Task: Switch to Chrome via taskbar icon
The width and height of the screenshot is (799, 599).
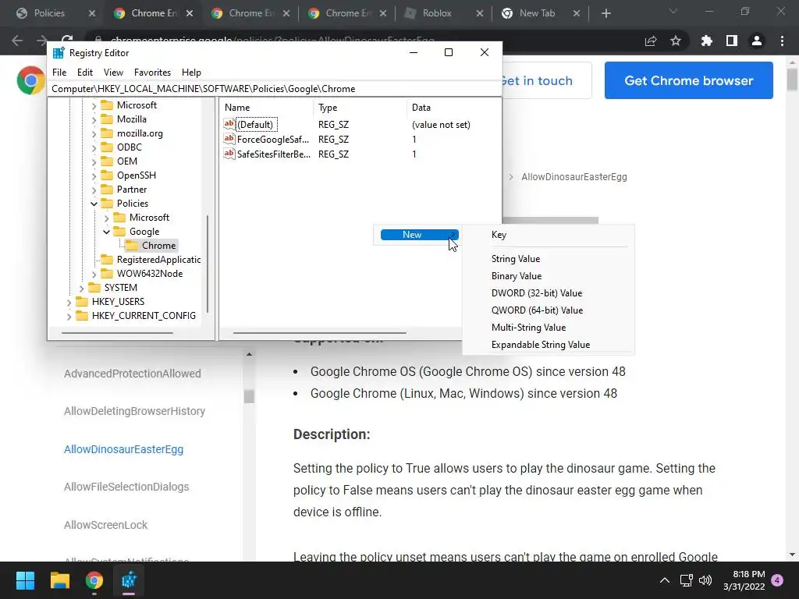Action: (x=94, y=580)
